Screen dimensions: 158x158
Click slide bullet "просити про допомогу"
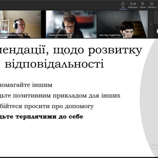point(59,106)
